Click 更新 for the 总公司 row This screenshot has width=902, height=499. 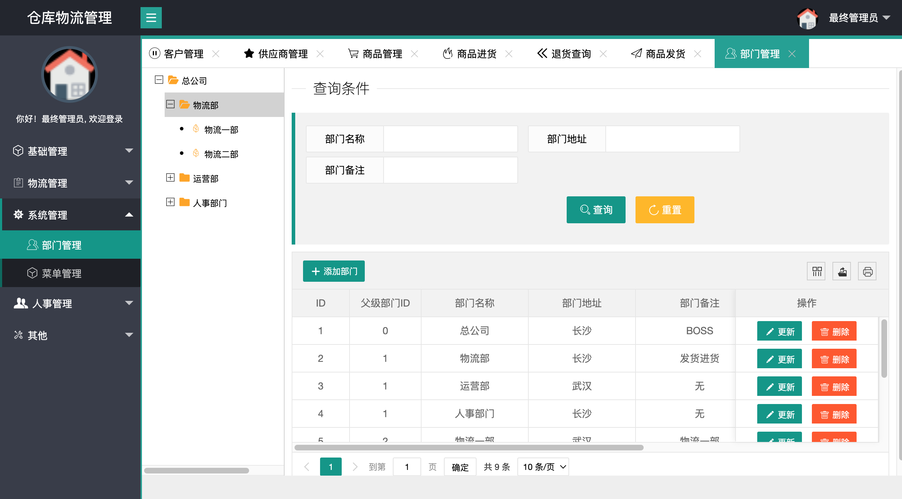780,331
